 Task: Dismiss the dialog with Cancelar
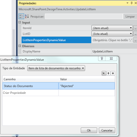coord(107,130)
